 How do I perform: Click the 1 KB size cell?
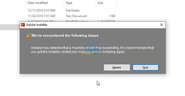coord(112,16)
